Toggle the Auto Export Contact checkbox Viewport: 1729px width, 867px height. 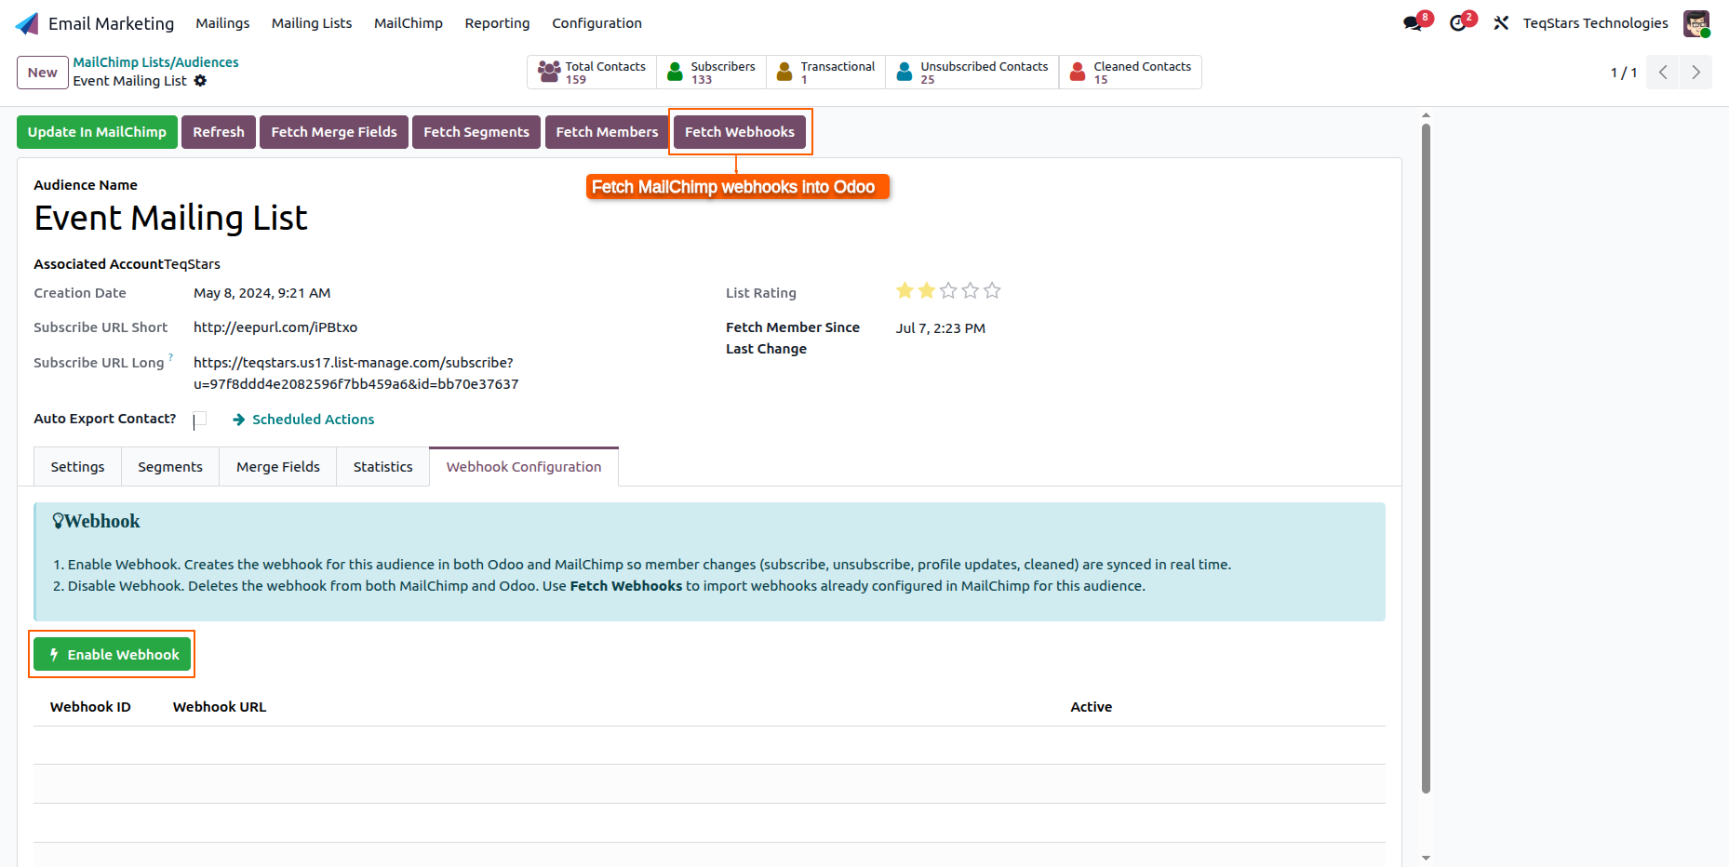(200, 419)
